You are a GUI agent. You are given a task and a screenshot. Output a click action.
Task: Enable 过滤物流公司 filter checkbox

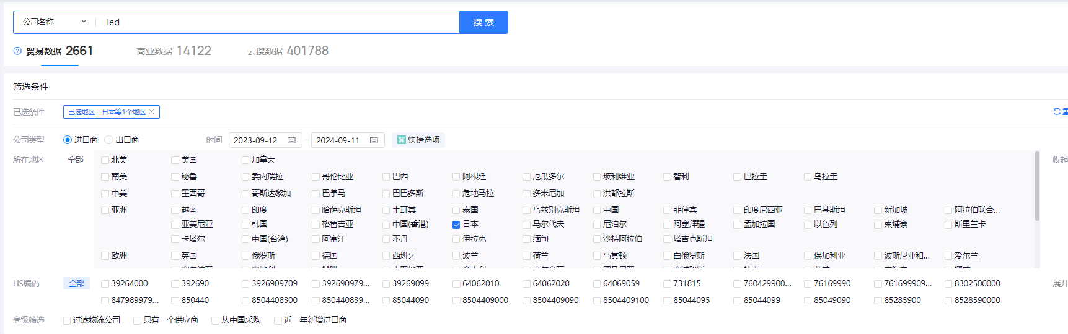(x=67, y=320)
